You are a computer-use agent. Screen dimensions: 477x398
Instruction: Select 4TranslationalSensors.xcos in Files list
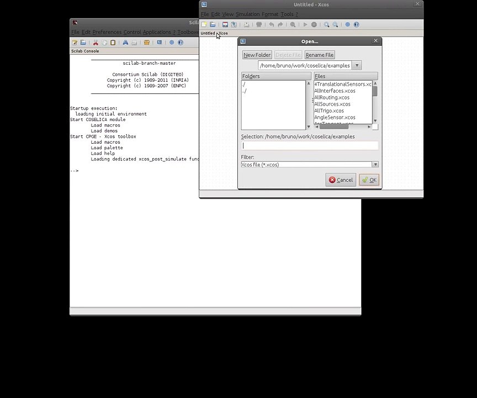click(x=343, y=84)
